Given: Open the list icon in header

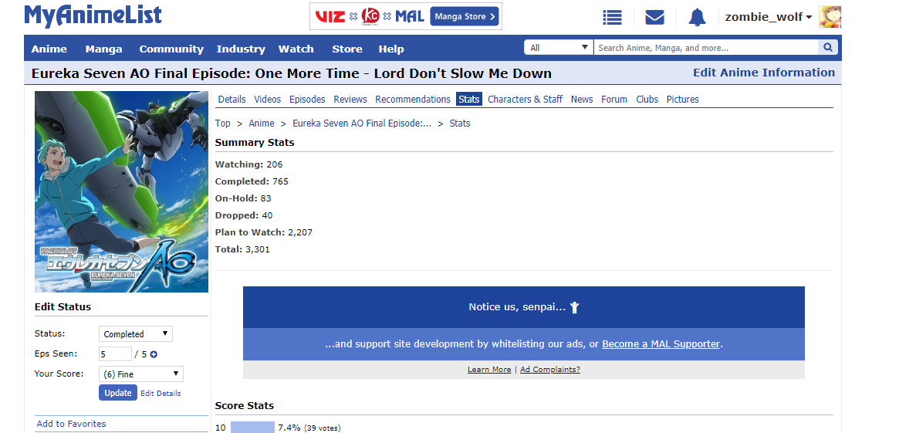Looking at the screenshot, I should 612,17.
